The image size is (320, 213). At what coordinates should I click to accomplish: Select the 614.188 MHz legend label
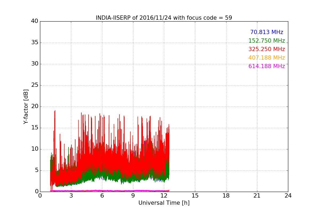coord(267,66)
